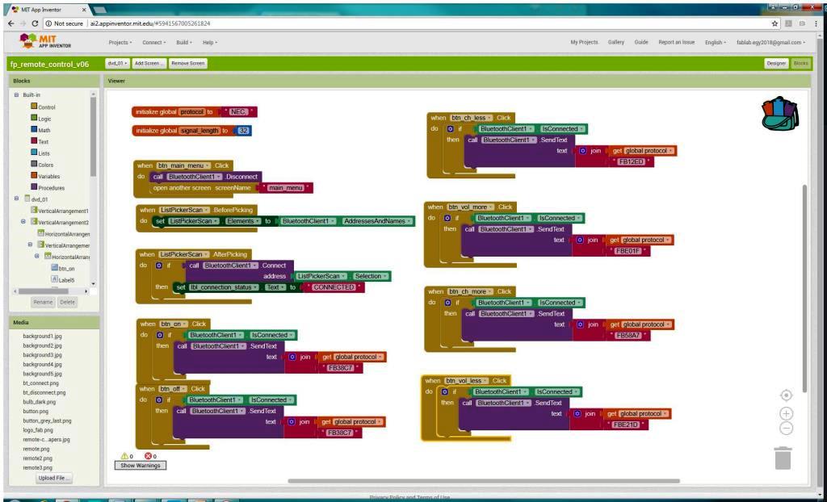Click the Report an Issue link
Viewport: 827px width, 502px height.
click(x=676, y=42)
